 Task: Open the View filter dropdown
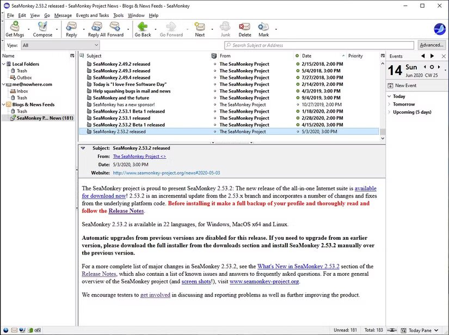click(60, 45)
